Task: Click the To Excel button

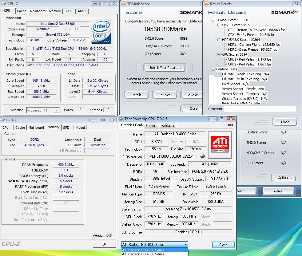Action: (x=165, y=95)
